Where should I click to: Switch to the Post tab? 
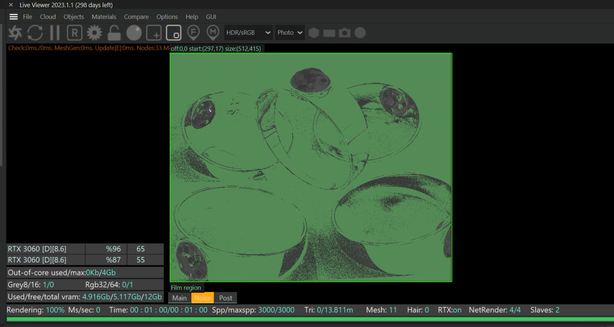click(x=225, y=298)
